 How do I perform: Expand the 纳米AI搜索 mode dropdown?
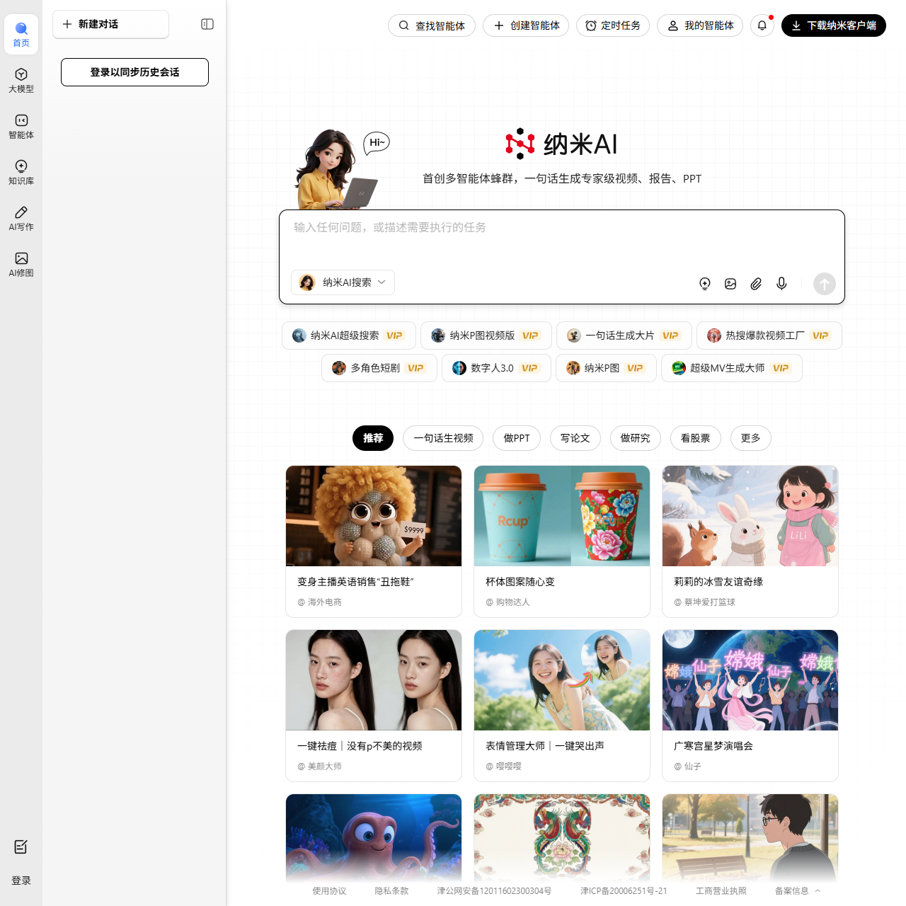343,282
